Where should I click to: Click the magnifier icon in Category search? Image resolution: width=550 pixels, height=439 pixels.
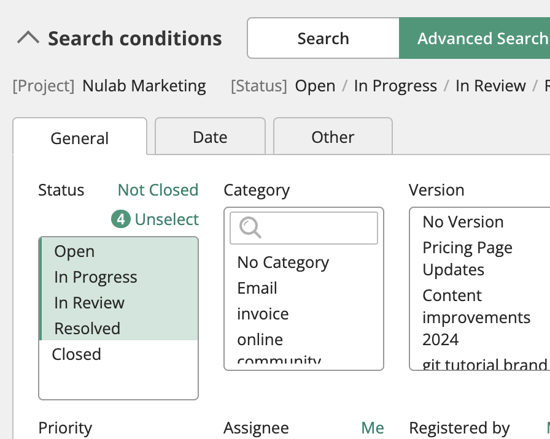(250, 228)
